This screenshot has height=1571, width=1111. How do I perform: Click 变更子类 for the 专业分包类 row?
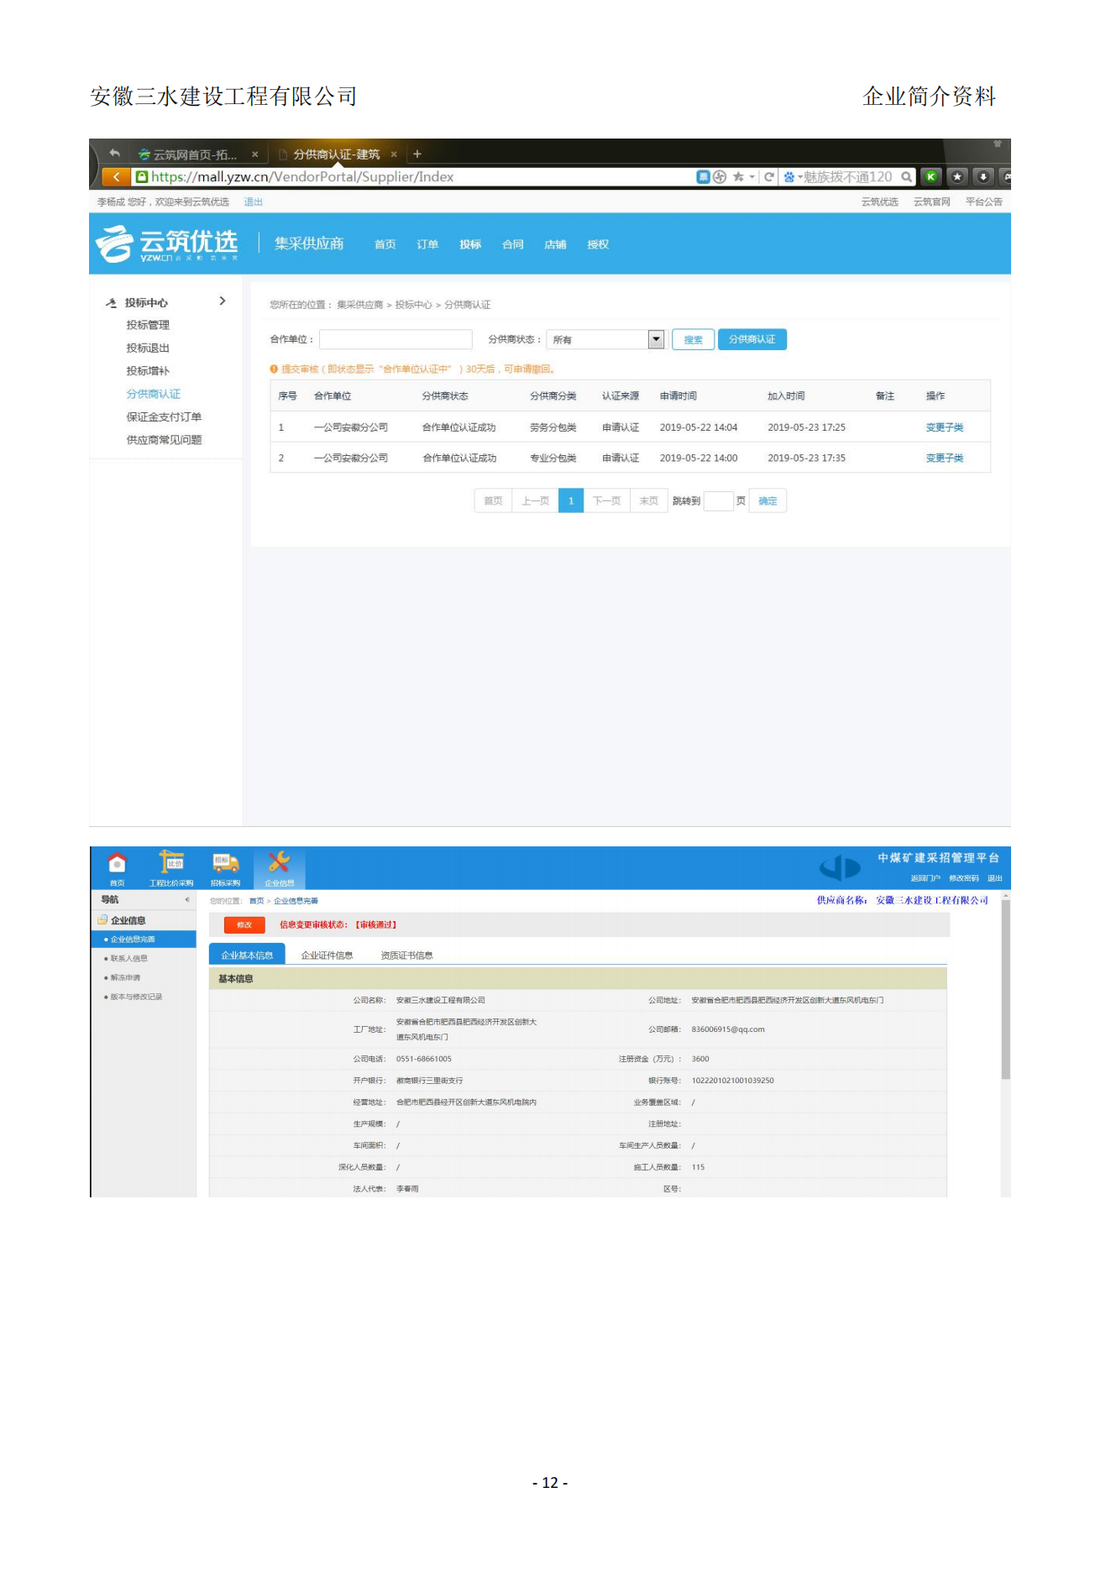[945, 458]
